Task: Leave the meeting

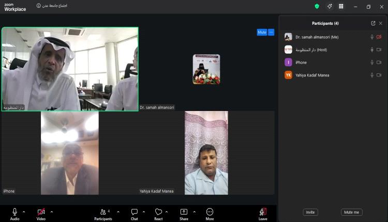Action: pos(263,214)
